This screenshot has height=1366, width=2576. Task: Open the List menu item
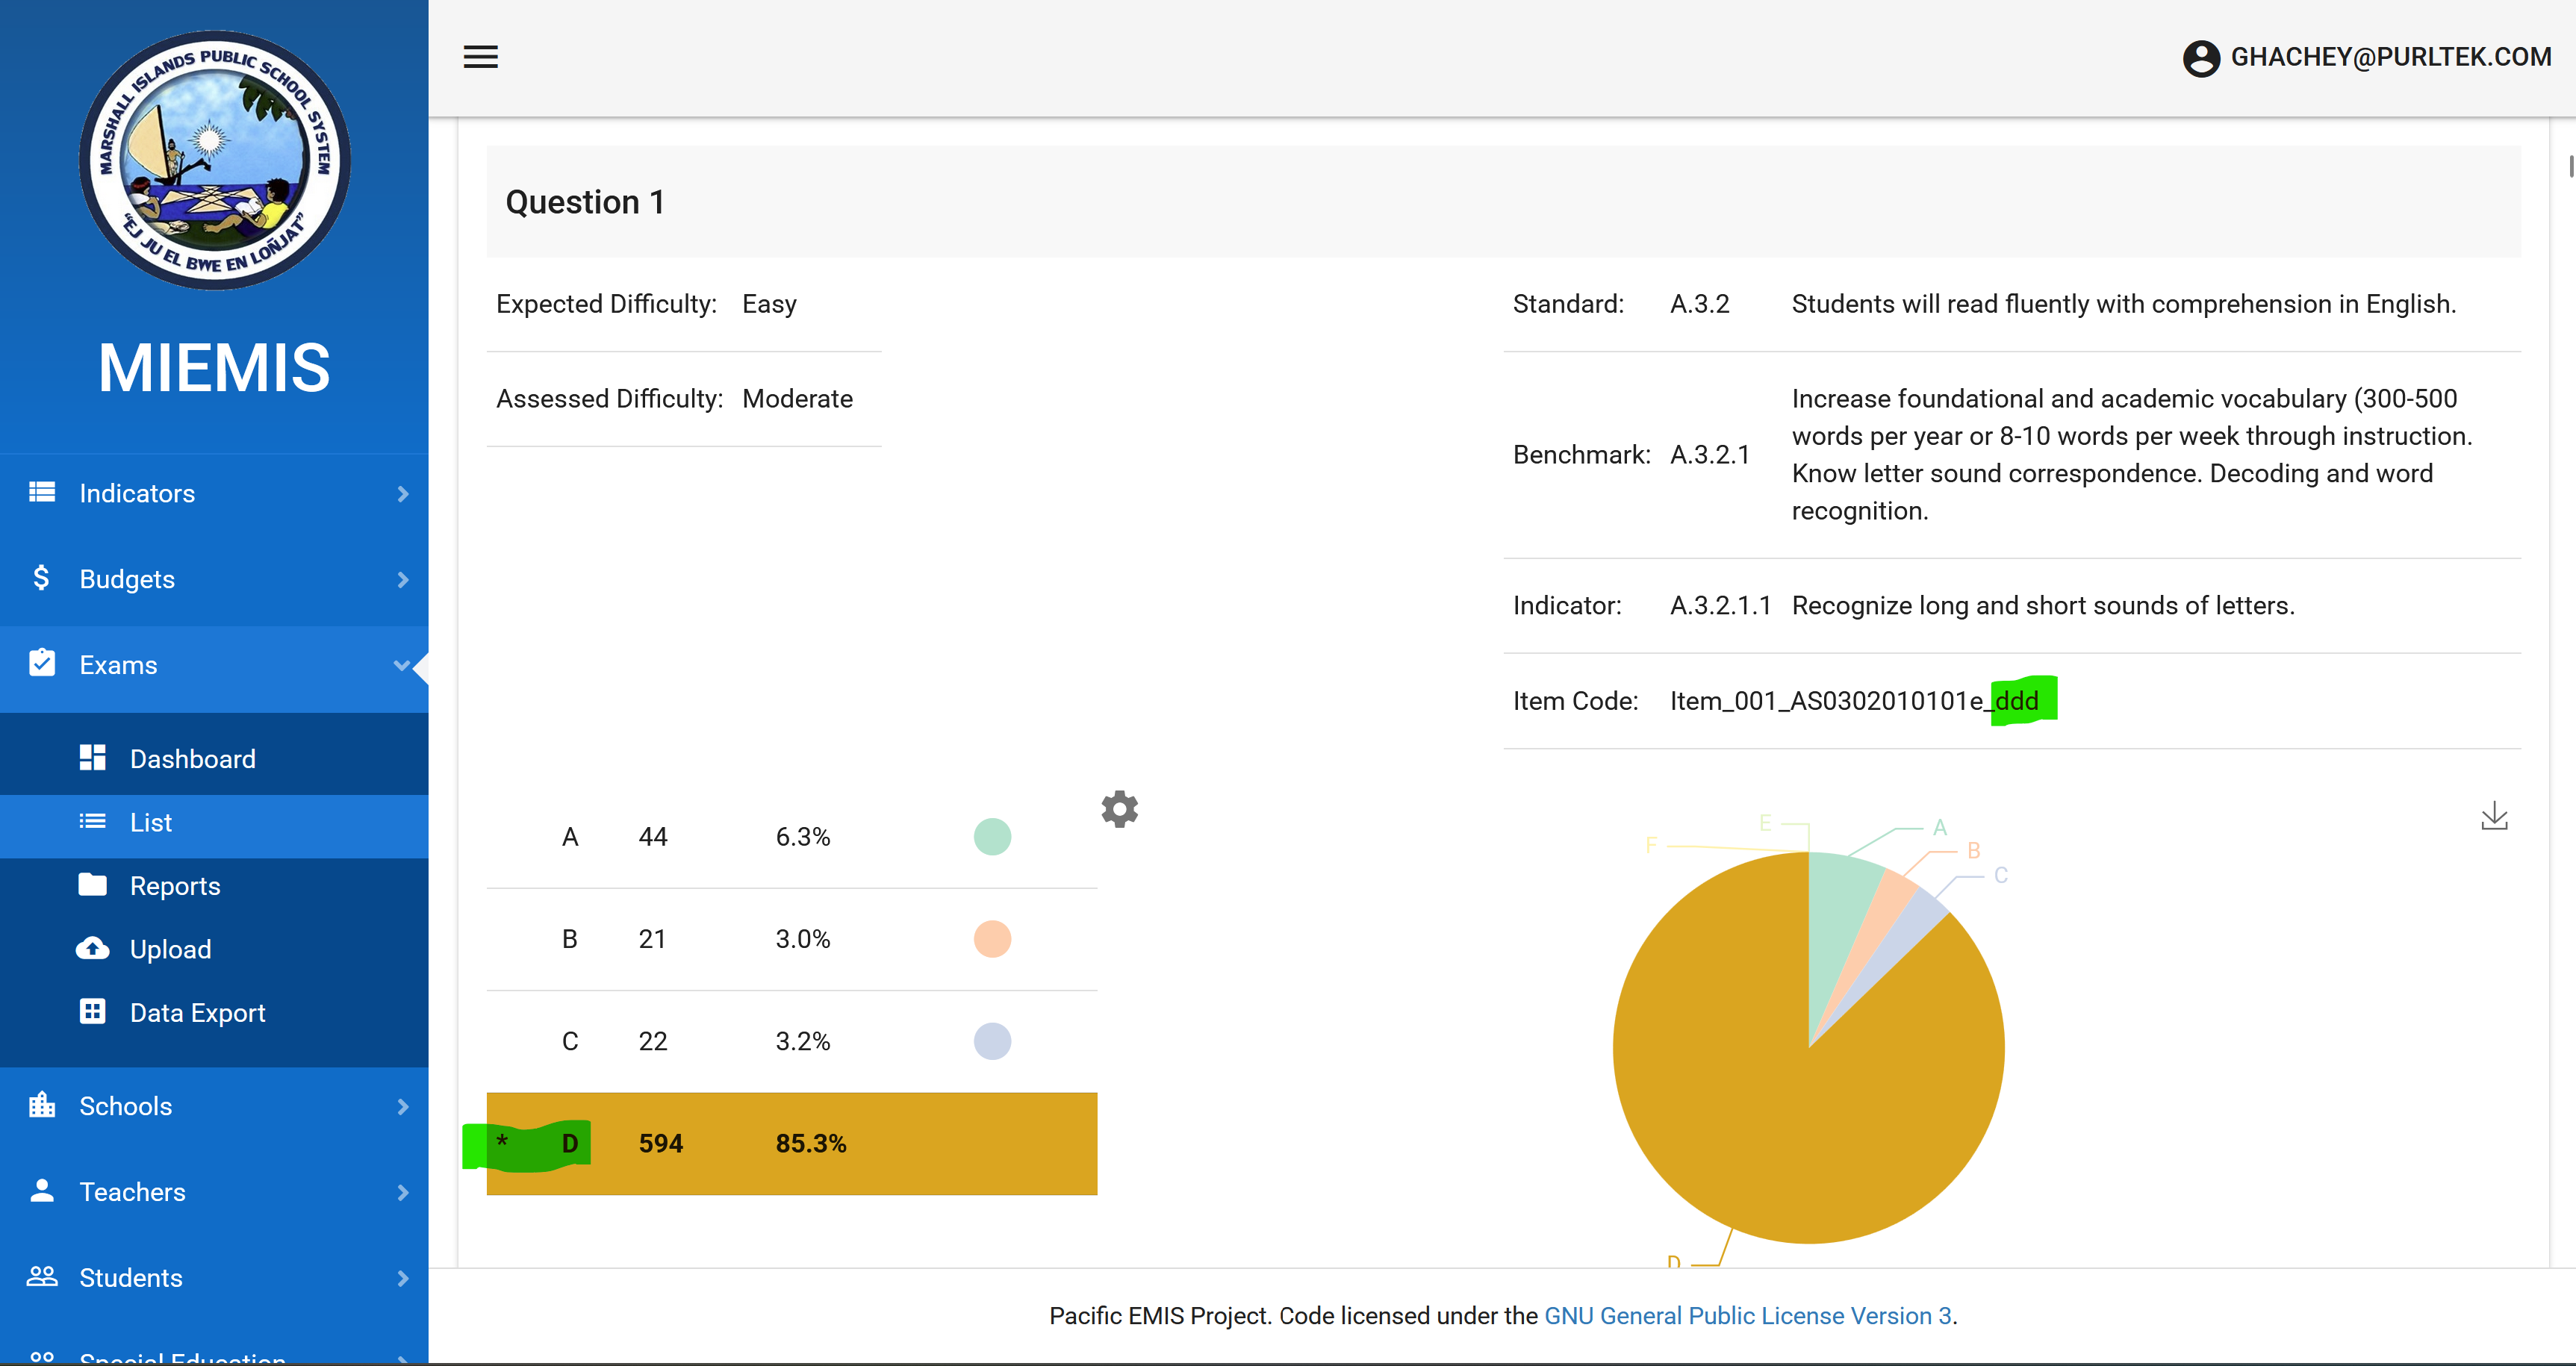point(150,822)
